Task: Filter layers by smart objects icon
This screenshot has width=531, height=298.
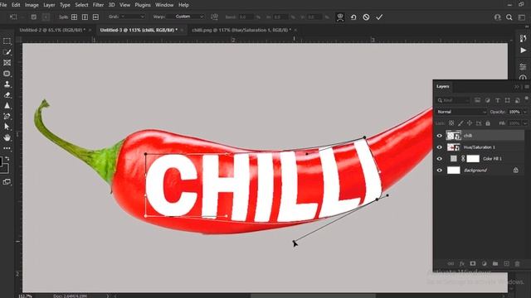Action: 517,100
